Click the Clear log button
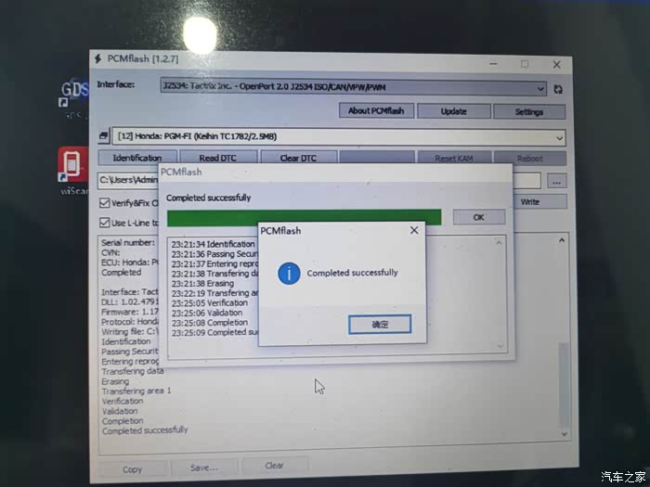 (x=275, y=466)
